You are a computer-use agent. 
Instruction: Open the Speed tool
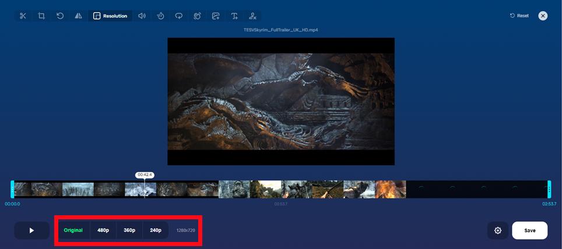click(160, 16)
